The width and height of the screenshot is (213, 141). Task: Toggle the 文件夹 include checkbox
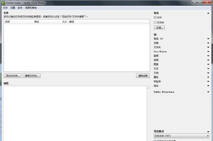155,23
